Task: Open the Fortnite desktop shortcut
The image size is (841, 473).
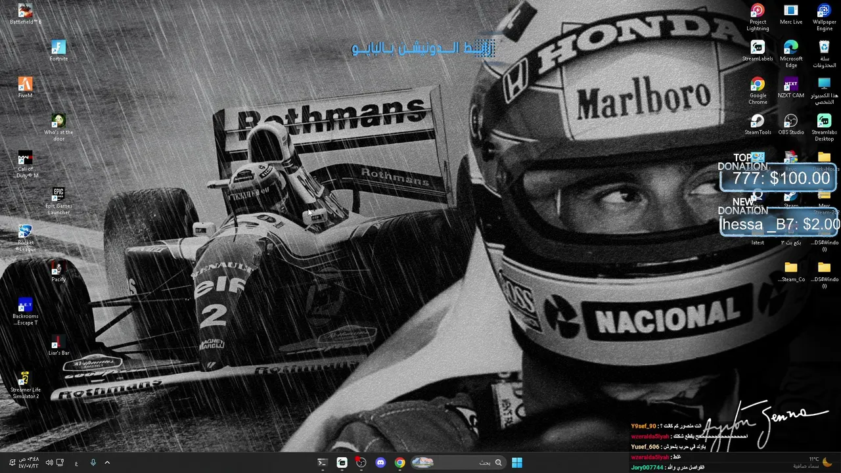Action: (x=58, y=51)
